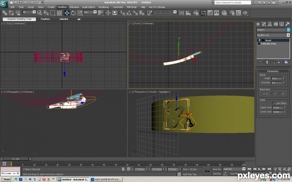Select Bend Axis Z radio button
This screenshot has height=182, width=292.
point(280,94)
